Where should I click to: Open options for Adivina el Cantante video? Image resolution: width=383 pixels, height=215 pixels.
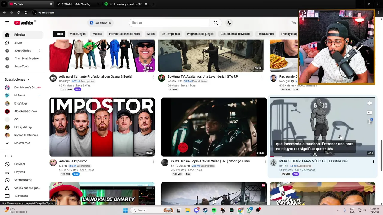coord(153,77)
